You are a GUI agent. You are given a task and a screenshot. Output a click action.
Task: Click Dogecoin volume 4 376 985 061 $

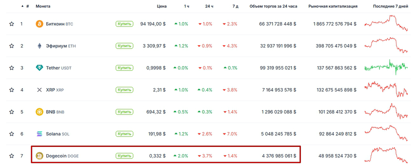click(x=279, y=156)
